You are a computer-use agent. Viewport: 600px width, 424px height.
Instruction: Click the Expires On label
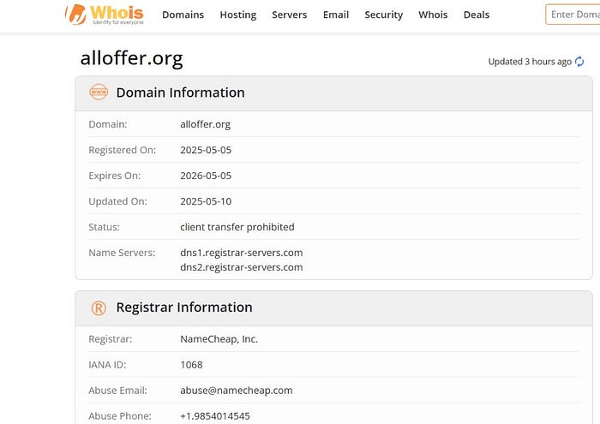coord(114,176)
